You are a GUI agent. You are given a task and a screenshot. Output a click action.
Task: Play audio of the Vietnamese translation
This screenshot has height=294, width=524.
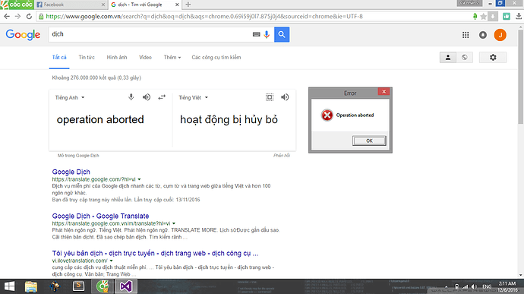coord(285,97)
